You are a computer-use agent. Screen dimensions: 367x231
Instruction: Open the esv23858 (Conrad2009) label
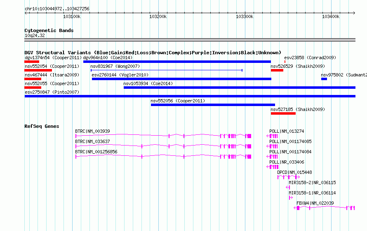[x=310, y=58]
